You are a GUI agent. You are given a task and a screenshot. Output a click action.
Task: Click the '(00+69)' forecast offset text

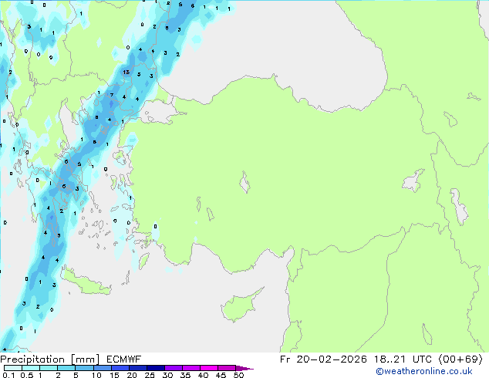coord(461,359)
